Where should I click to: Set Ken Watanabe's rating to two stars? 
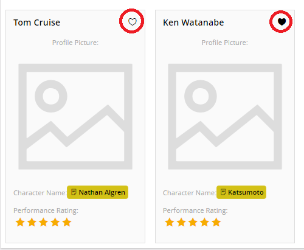click(181, 222)
